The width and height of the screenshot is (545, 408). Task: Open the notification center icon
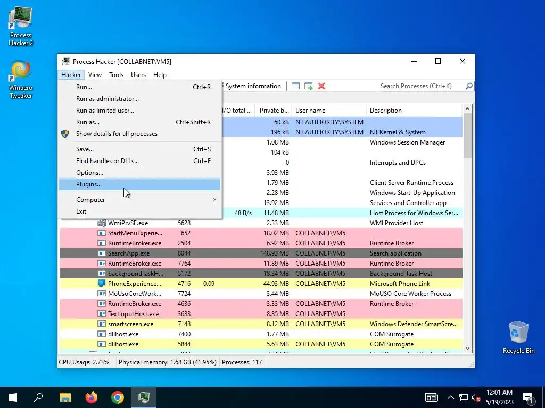coord(527,397)
